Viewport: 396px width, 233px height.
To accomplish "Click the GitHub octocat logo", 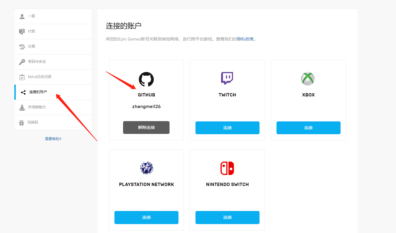I will pyautogui.click(x=146, y=79).
